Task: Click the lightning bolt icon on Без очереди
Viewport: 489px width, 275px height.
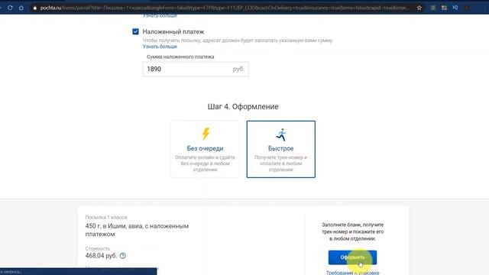Action: 206,134
